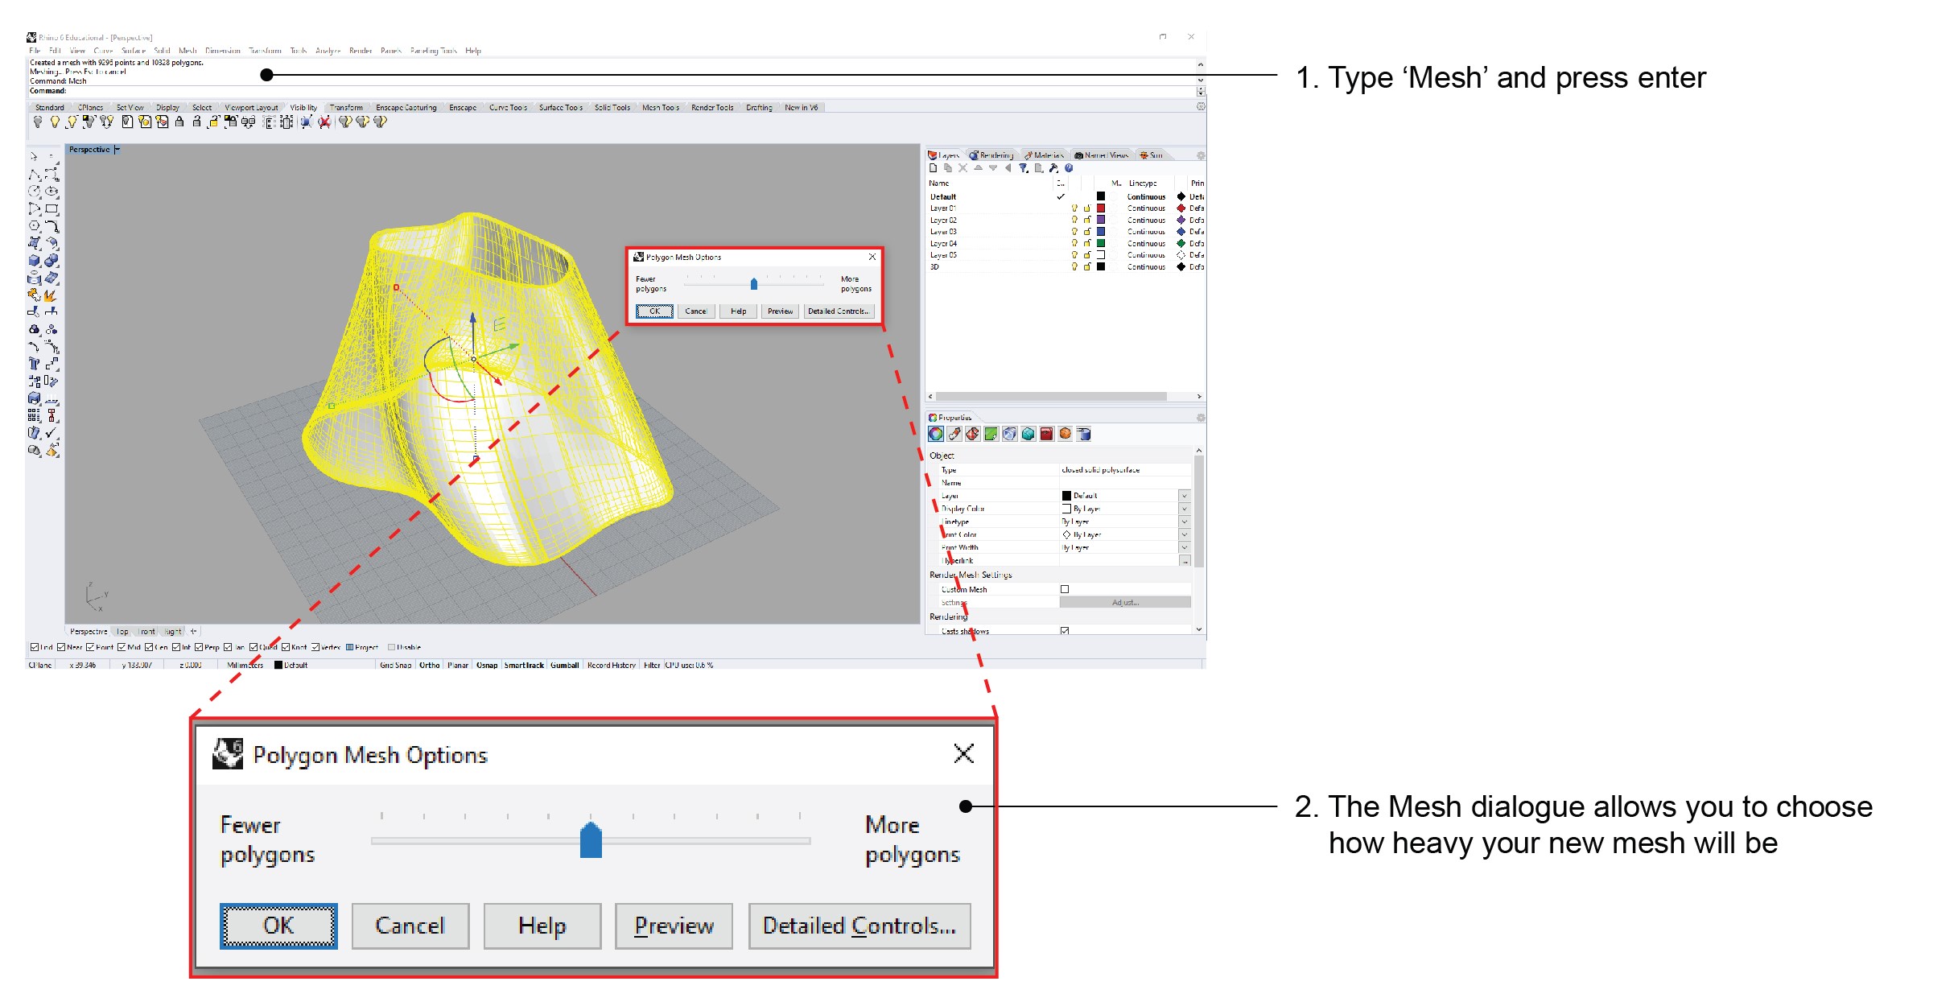Toggle the Custom Mesh checkbox
Screen dimensions: 1958x1002
(1065, 589)
